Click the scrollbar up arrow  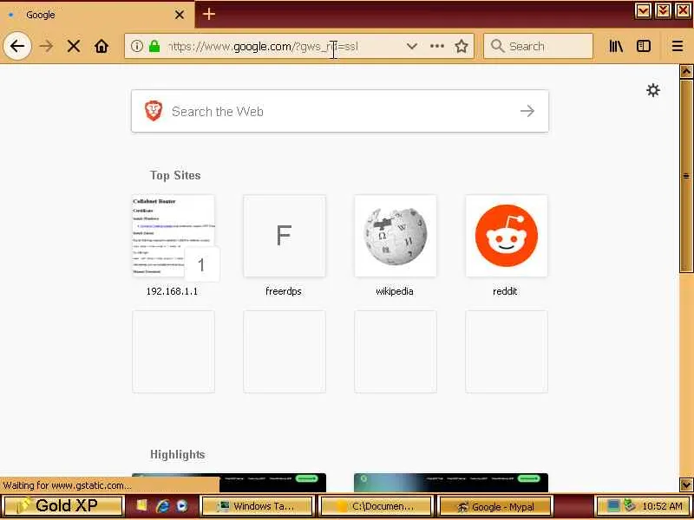click(686, 71)
